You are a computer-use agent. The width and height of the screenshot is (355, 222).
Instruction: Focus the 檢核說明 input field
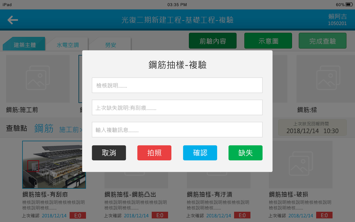pos(177,85)
